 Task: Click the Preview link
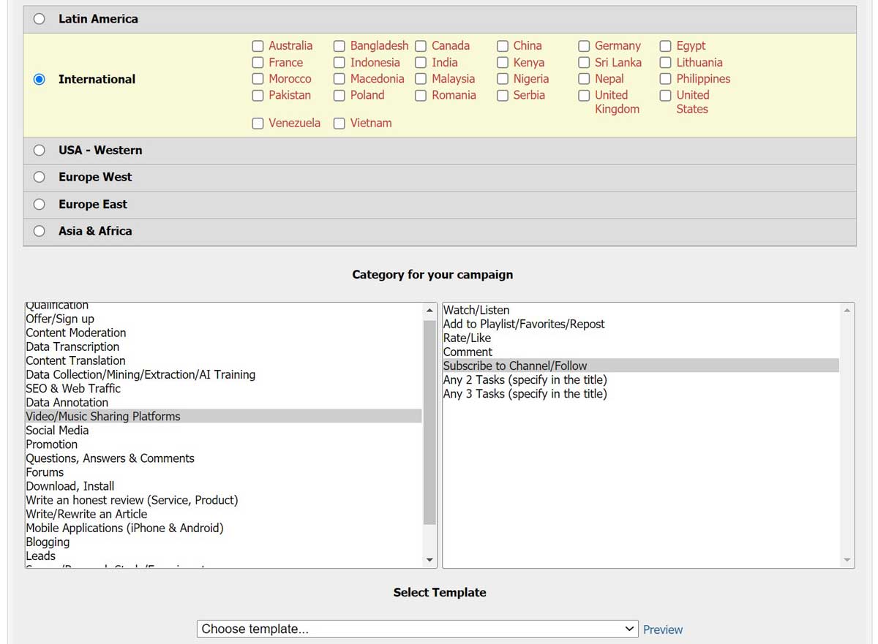pos(662,629)
